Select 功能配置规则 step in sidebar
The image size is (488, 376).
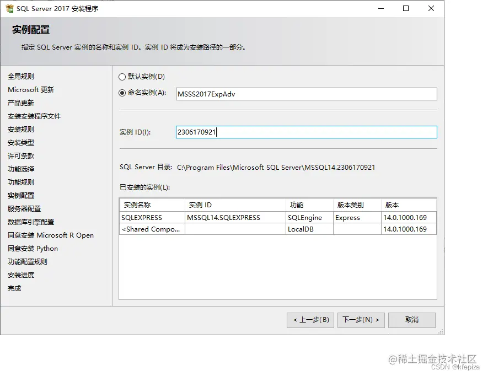coord(28,262)
